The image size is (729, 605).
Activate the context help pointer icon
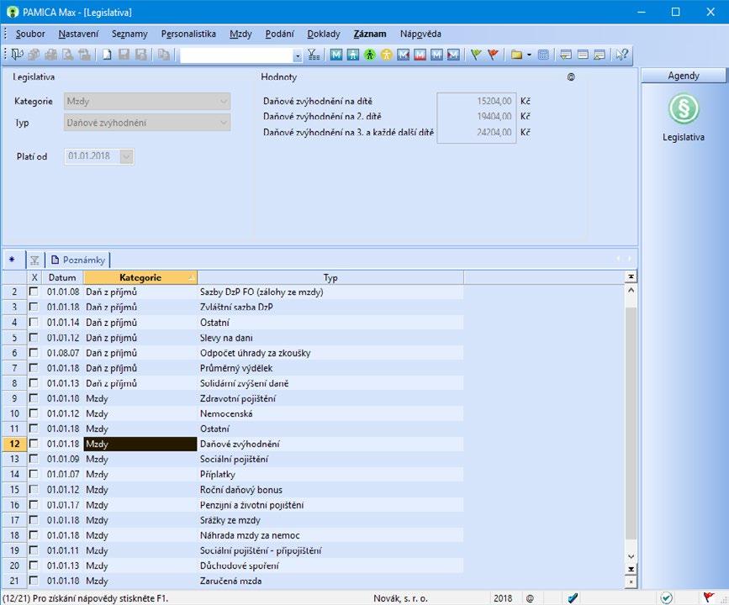point(622,55)
